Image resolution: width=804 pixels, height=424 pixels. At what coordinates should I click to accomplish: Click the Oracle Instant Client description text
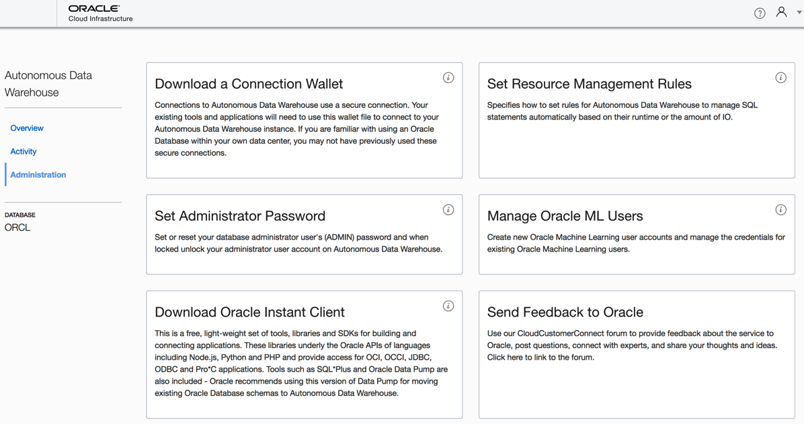[x=301, y=363]
